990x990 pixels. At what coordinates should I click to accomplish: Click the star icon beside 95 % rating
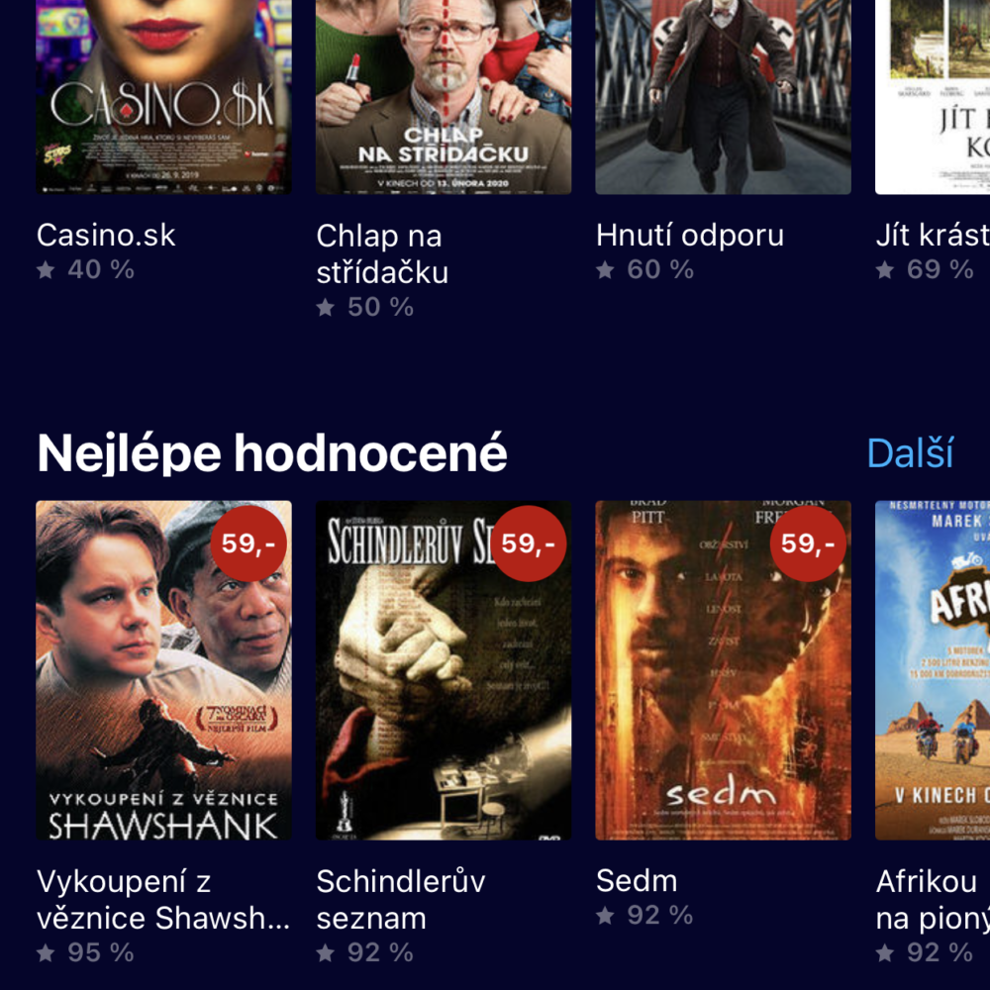tap(46, 952)
